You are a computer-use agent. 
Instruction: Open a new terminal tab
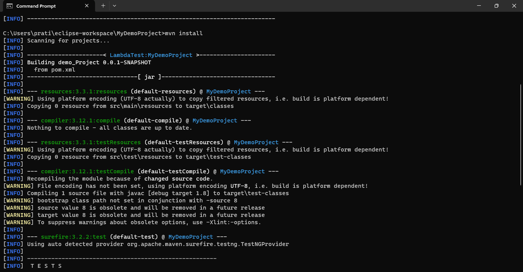click(103, 6)
